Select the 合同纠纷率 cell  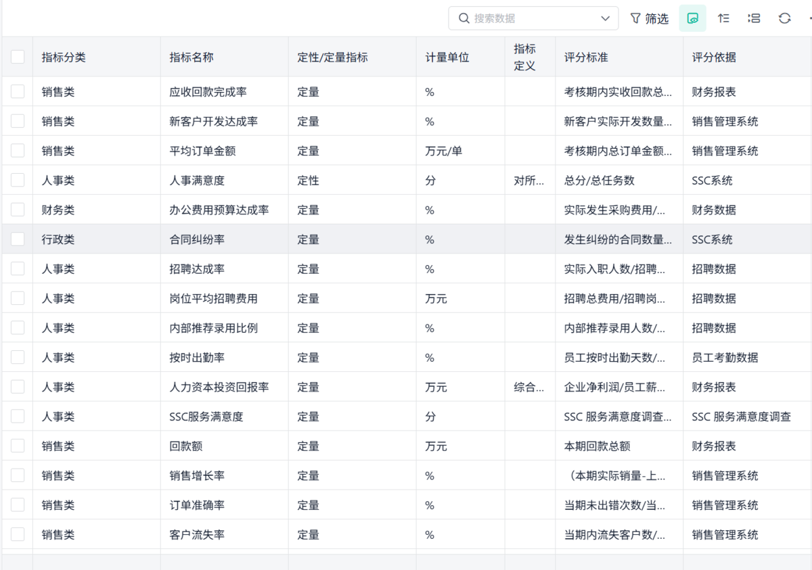pyautogui.click(x=225, y=239)
